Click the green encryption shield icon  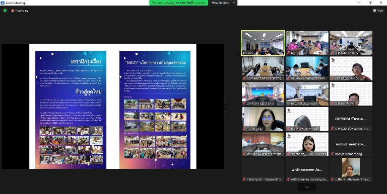[x=5, y=11]
